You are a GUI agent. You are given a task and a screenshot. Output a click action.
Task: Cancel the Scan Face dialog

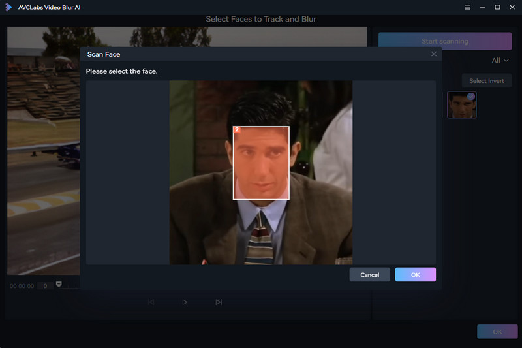(369, 275)
